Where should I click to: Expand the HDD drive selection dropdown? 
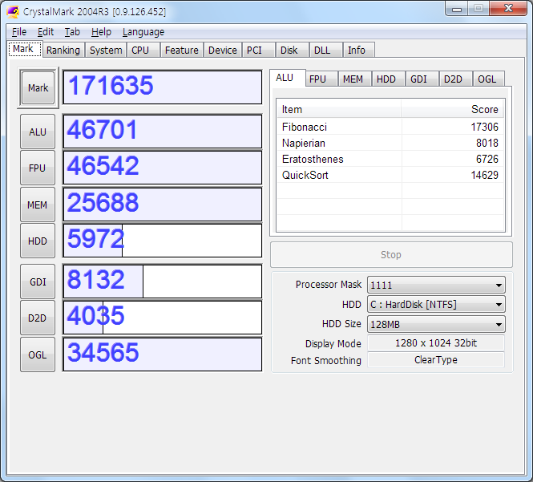tap(436, 305)
